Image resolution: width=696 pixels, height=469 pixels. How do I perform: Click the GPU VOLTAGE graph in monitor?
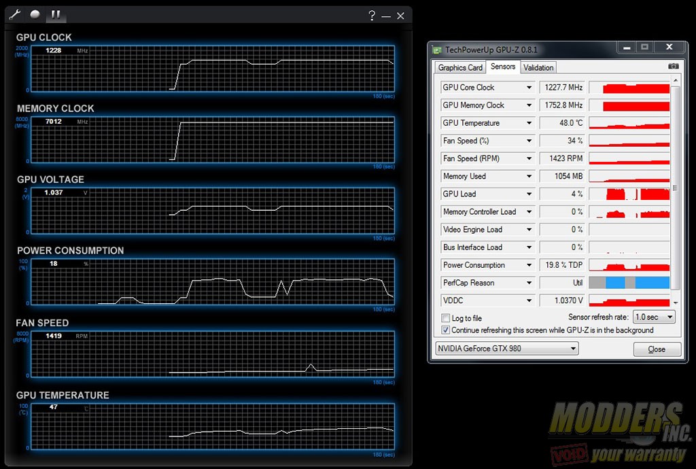click(x=213, y=211)
